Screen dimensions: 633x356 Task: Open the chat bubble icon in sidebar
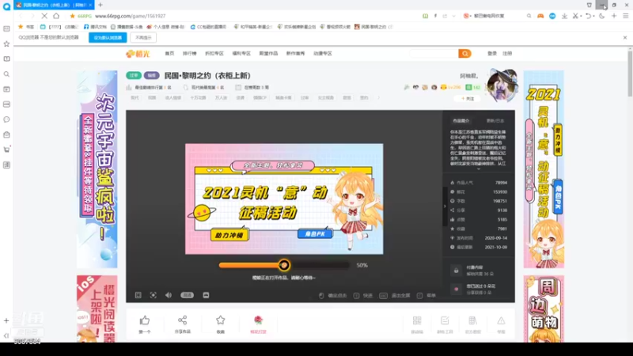pos(6,119)
